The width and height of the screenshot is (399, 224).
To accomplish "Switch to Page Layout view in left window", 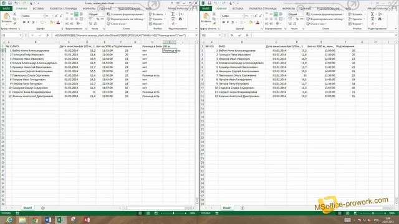I will pyautogui.click(x=148, y=213).
